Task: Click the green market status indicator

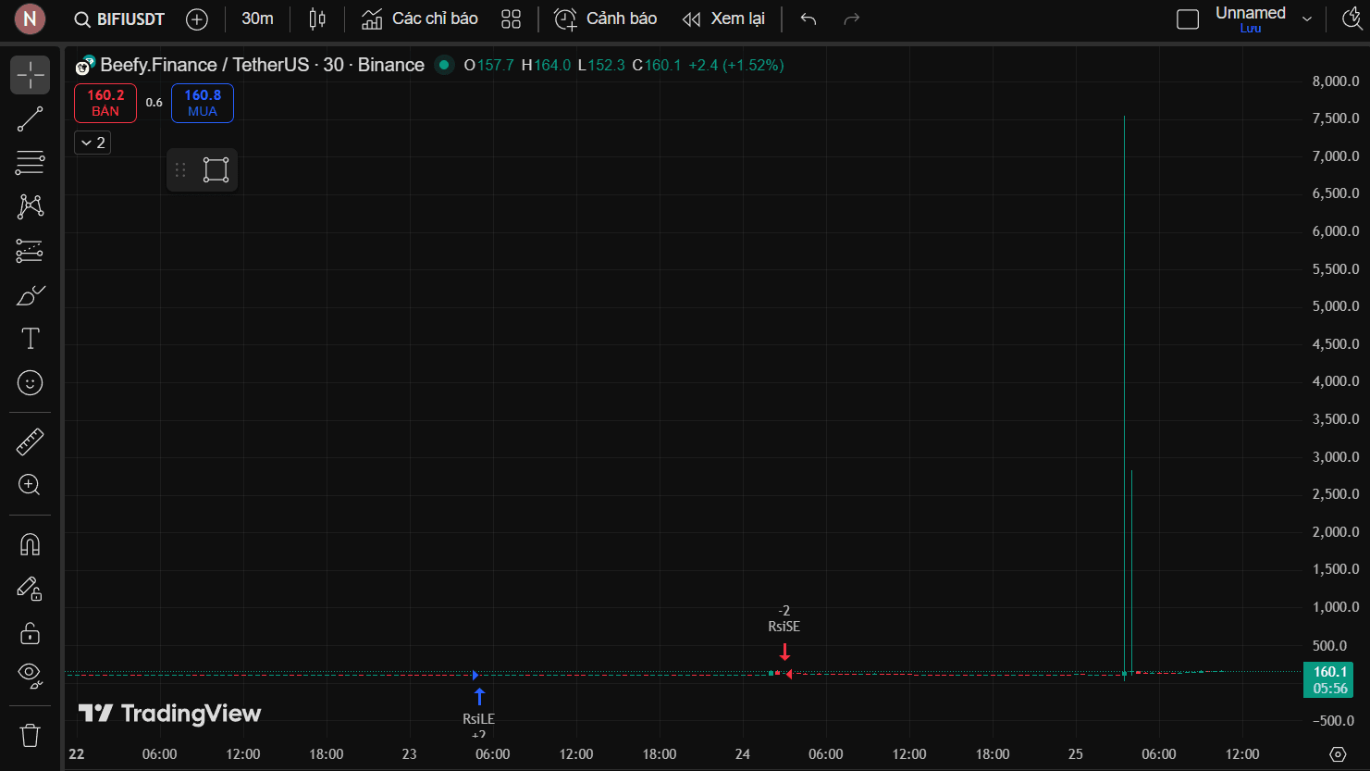Action: click(444, 65)
